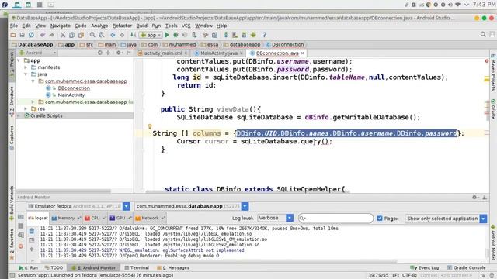Click the Save All toolbar icon
Screen dimensions: 497x279
(x=22, y=35)
